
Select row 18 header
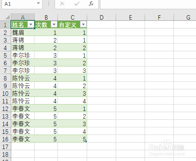pos(5,154)
